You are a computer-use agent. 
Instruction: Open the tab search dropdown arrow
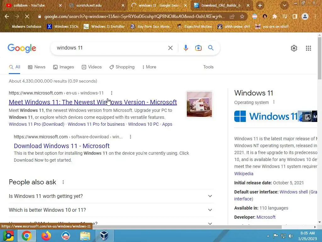[x=285, y=6]
